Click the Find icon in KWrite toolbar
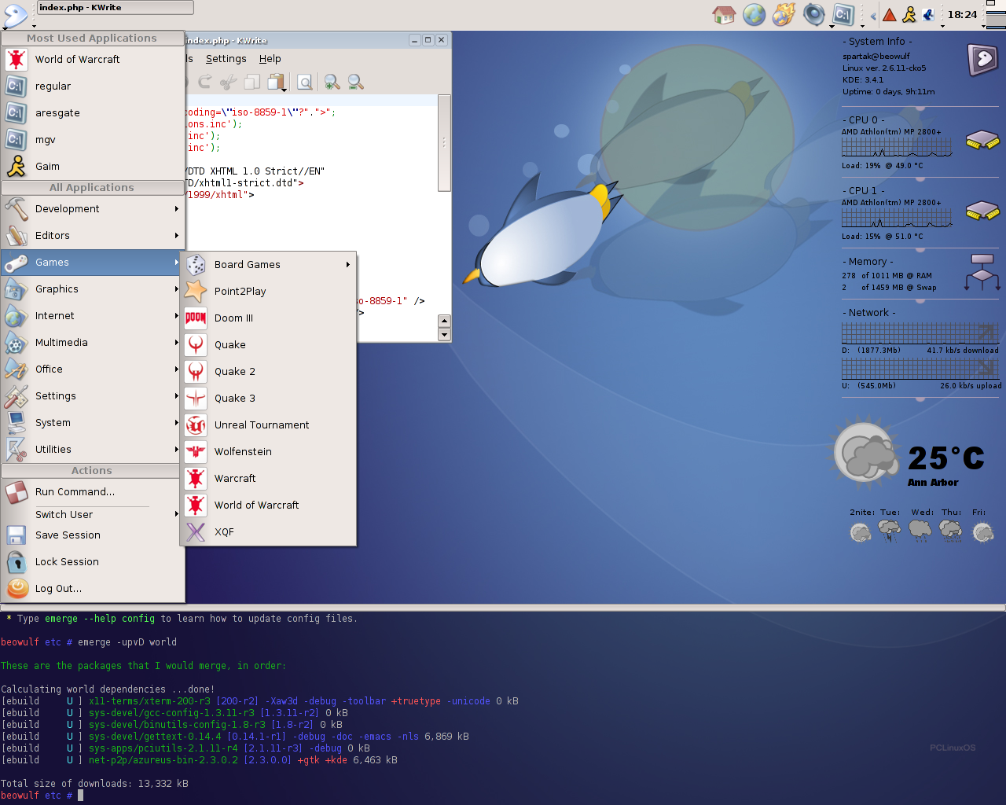Screen dimensions: 1006x805 (304, 81)
